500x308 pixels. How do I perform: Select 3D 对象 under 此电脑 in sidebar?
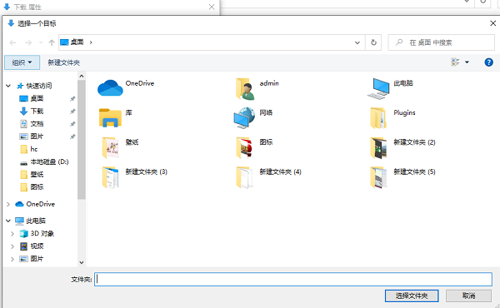click(42, 233)
